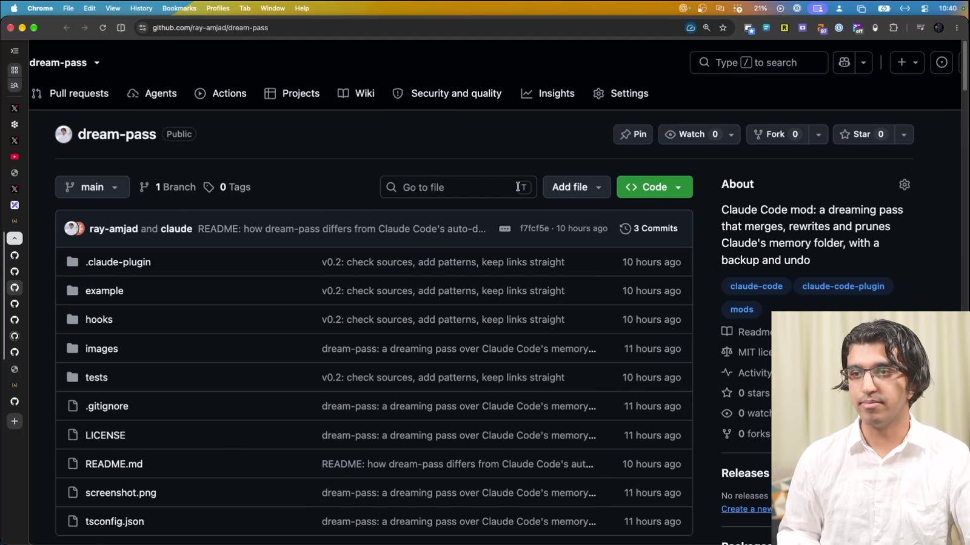Open the Bookmarks menu in menu bar

coord(179,8)
